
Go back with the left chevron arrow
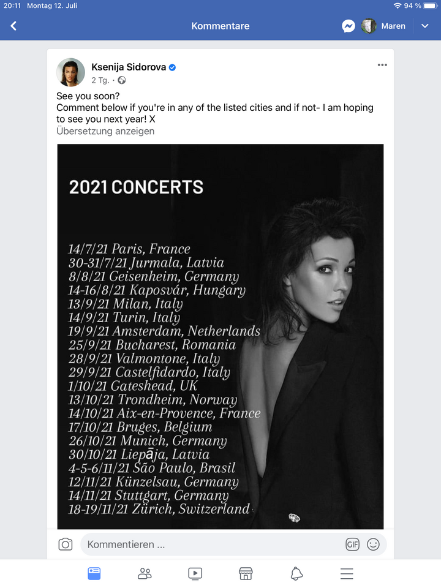[x=13, y=26]
